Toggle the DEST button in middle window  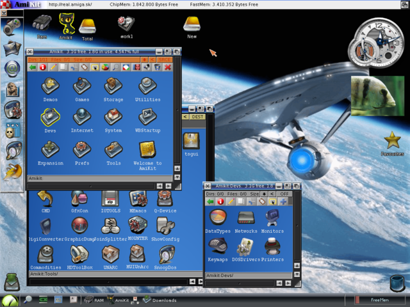(x=197, y=116)
